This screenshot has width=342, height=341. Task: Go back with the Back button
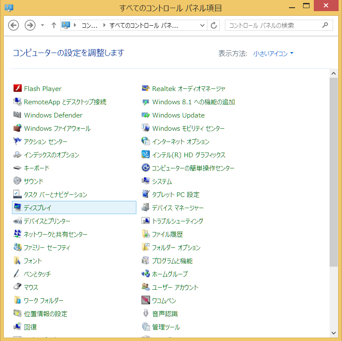(x=14, y=25)
